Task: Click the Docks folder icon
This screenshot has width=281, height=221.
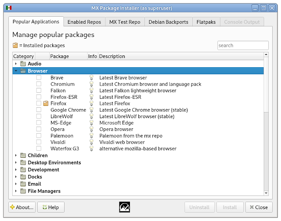Action: coord(23,177)
